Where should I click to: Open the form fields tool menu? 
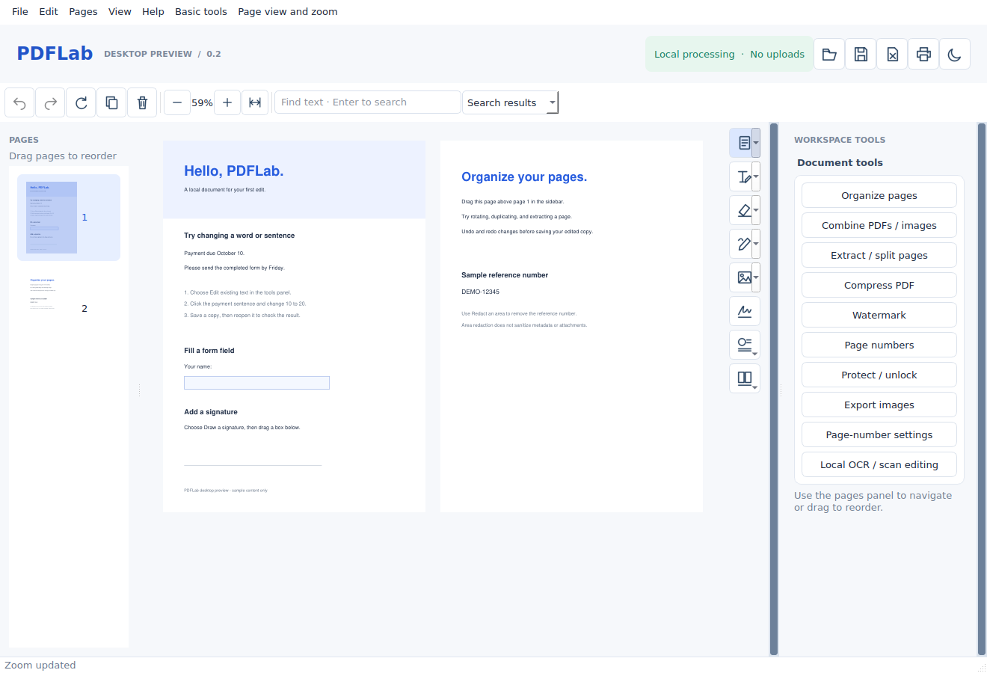click(x=745, y=345)
